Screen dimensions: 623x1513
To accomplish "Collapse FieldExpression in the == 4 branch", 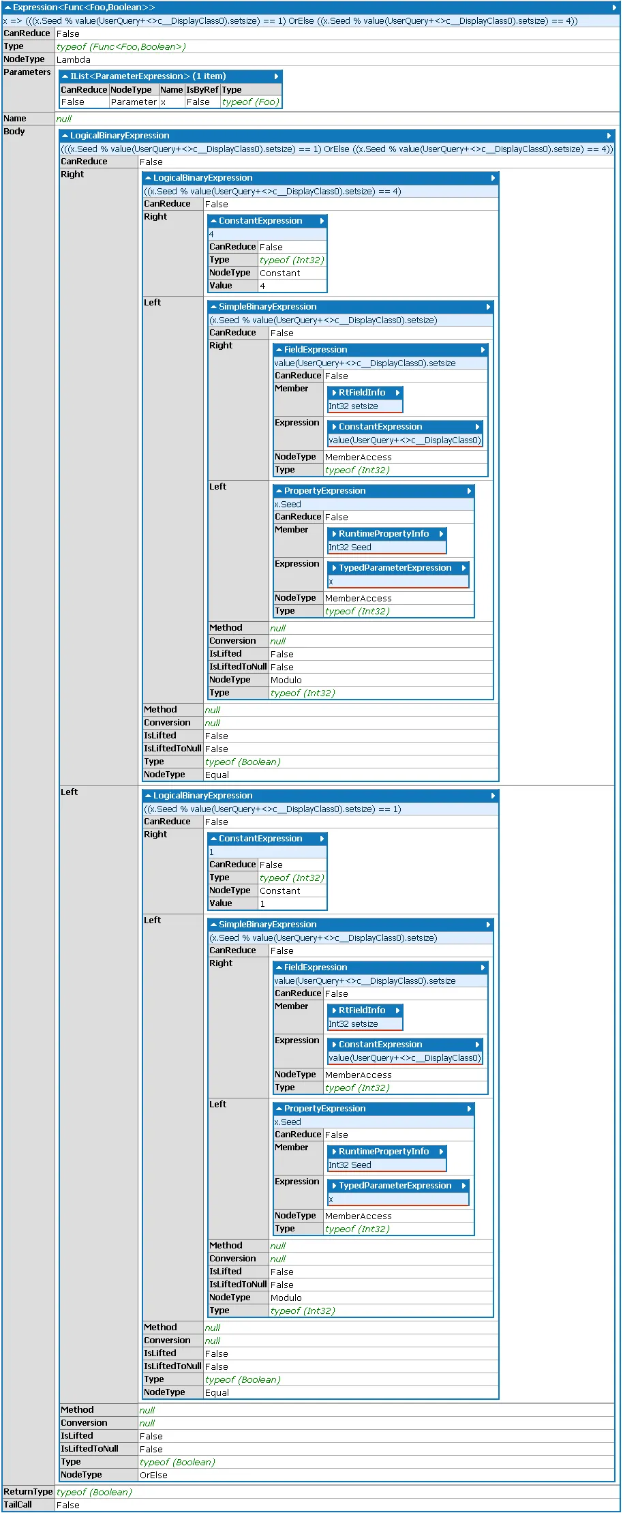I will tap(279, 350).
